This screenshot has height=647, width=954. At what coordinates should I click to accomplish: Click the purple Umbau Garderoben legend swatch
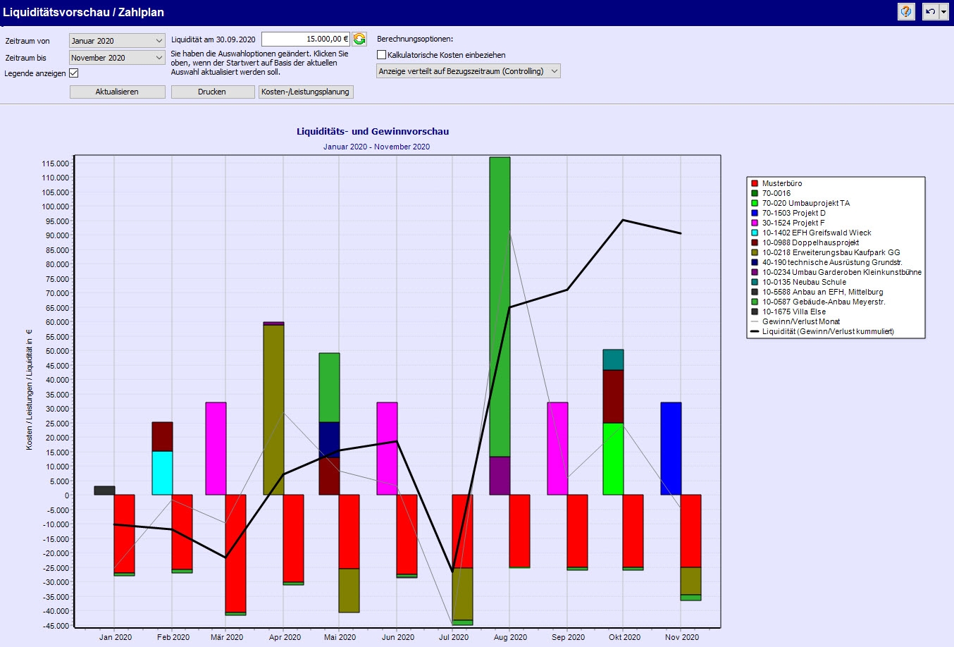755,272
